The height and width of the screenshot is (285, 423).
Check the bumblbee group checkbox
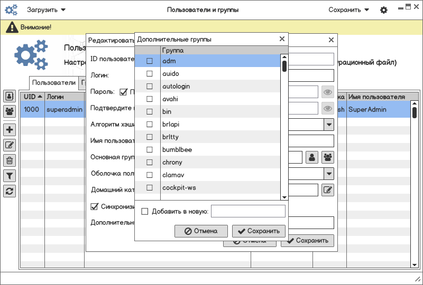coord(150,149)
